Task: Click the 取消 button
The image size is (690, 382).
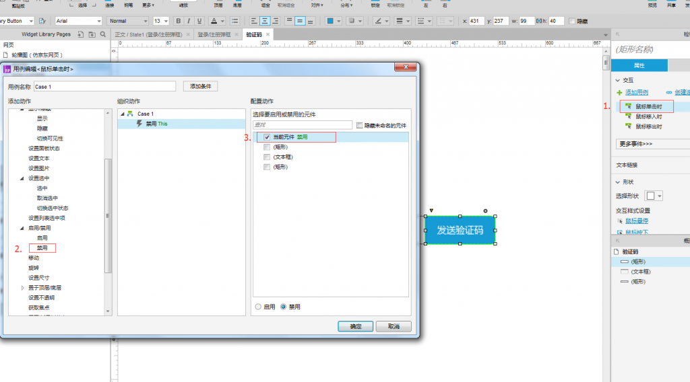Action: pyautogui.click(x=394, y=326)
